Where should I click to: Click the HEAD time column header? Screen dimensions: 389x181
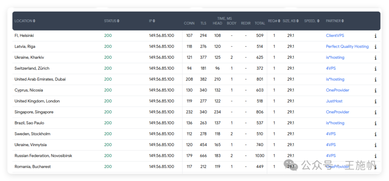tap(217, 23)
